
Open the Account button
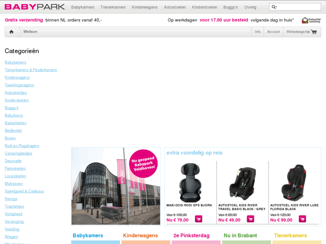(274, 32)
